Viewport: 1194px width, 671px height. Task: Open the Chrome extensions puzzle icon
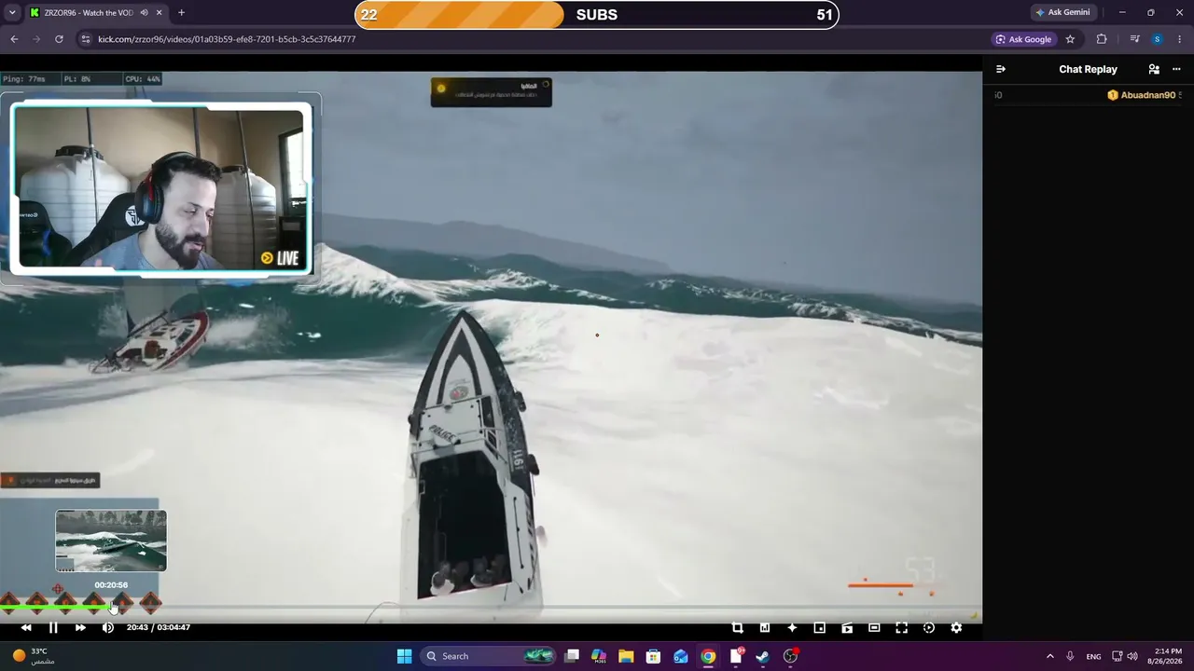tap(1102, 39)
